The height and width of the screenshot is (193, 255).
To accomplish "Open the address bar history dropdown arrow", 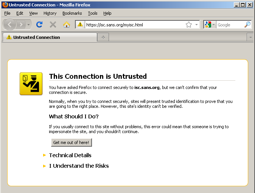I will click(x=197, y=25).
